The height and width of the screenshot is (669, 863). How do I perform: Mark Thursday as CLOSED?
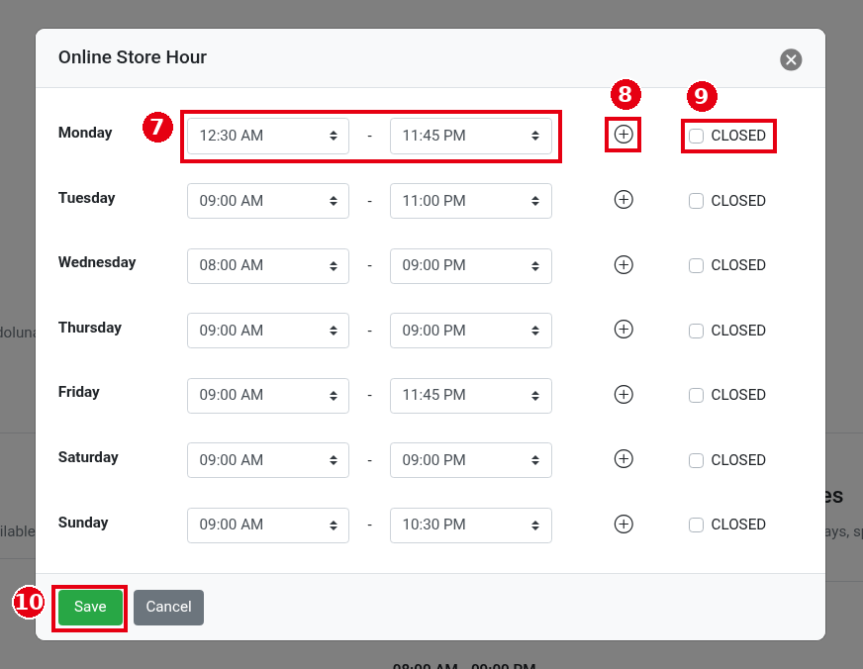696,331
